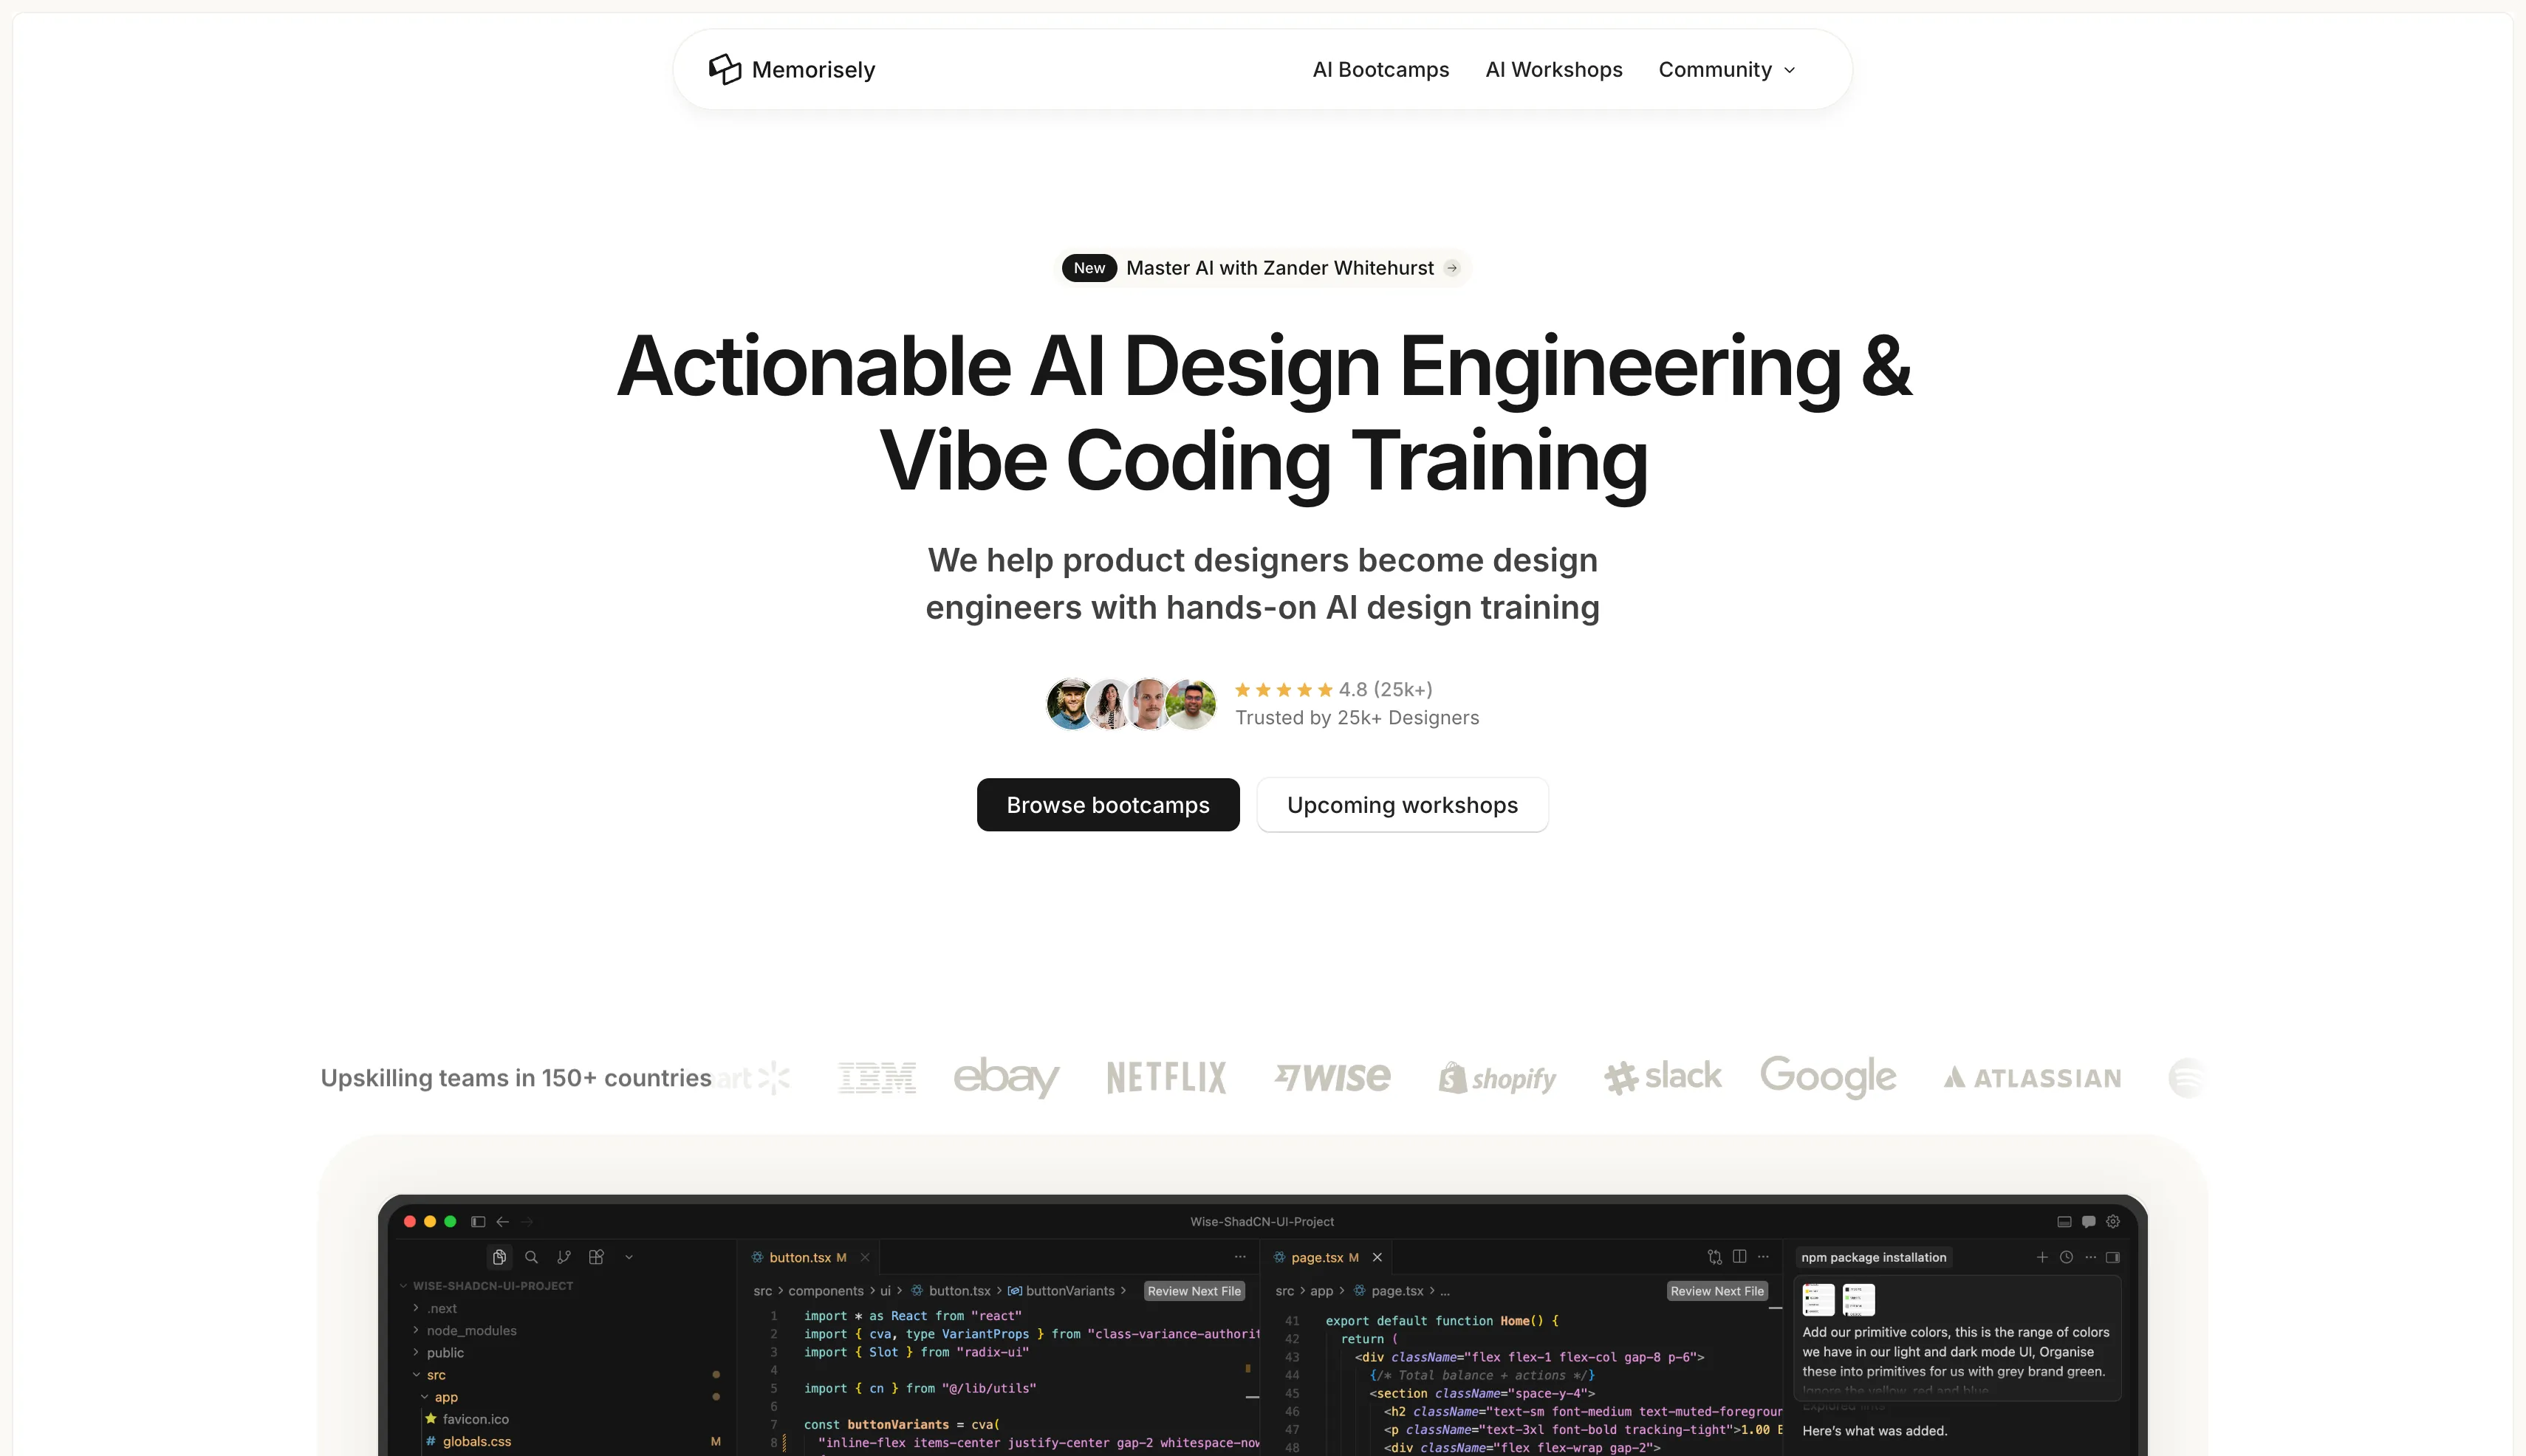Click the five-star rating display
Image resolution: width=2526 pixels, height=1456 pixels.
pos(1284,690)
